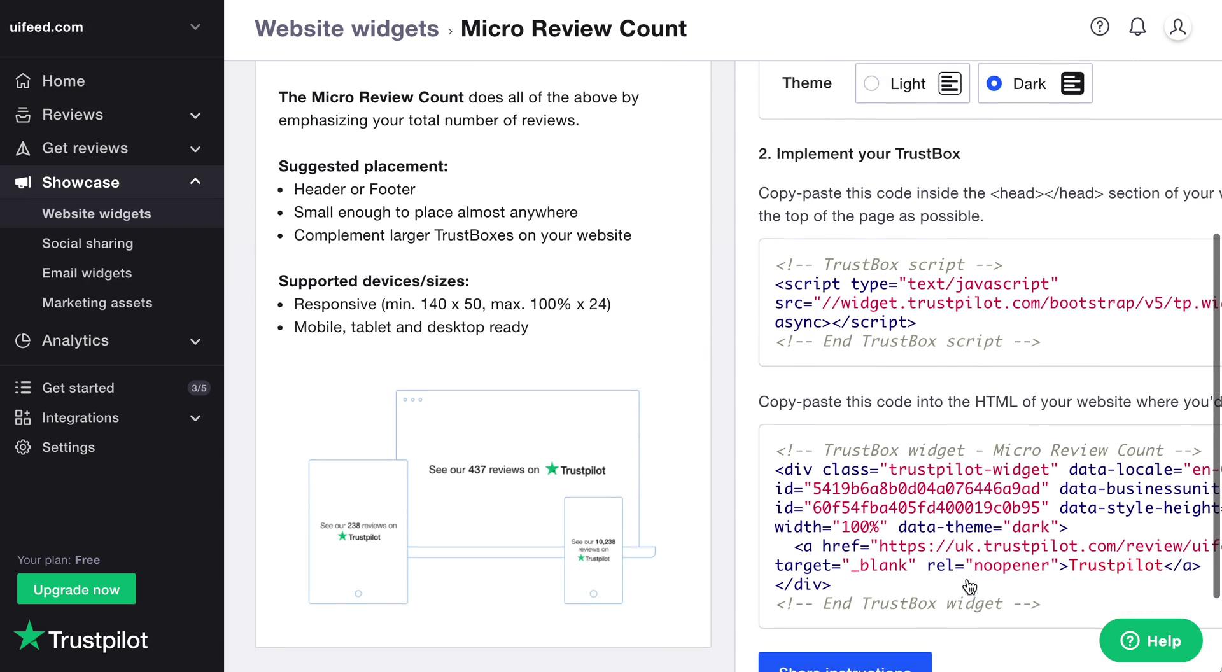Collapse the Showcase menu chevron

pos(195,182)
